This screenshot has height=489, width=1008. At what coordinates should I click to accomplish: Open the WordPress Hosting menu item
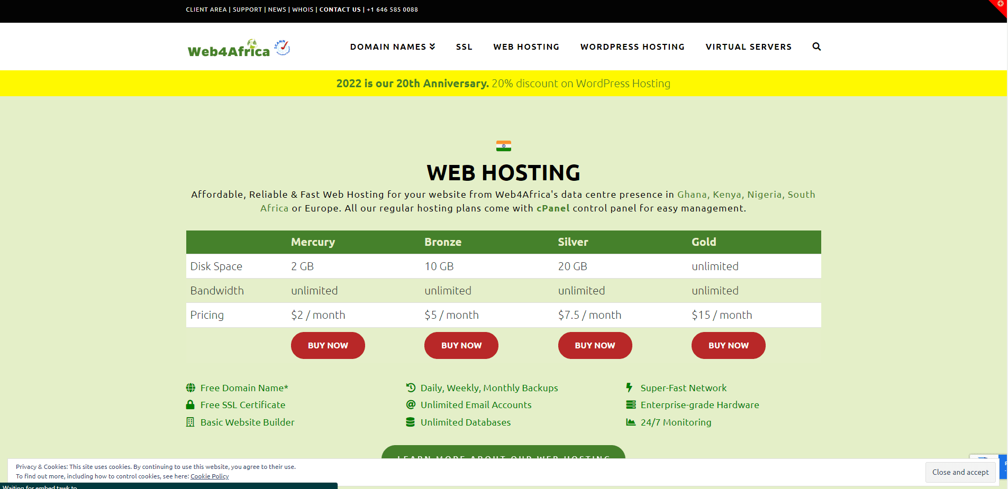[x=632, y=47]
